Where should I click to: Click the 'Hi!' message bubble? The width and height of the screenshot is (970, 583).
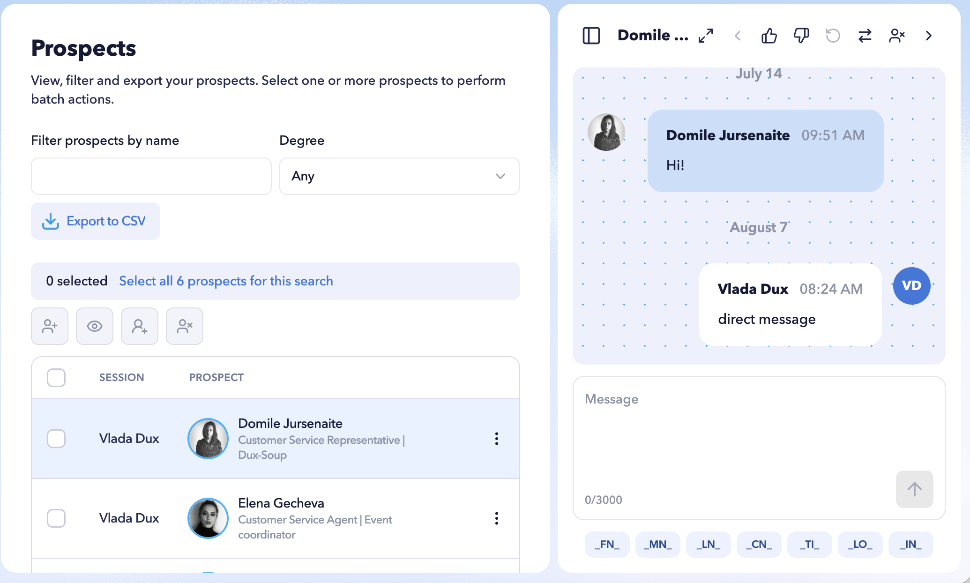[x=766, y=151]
